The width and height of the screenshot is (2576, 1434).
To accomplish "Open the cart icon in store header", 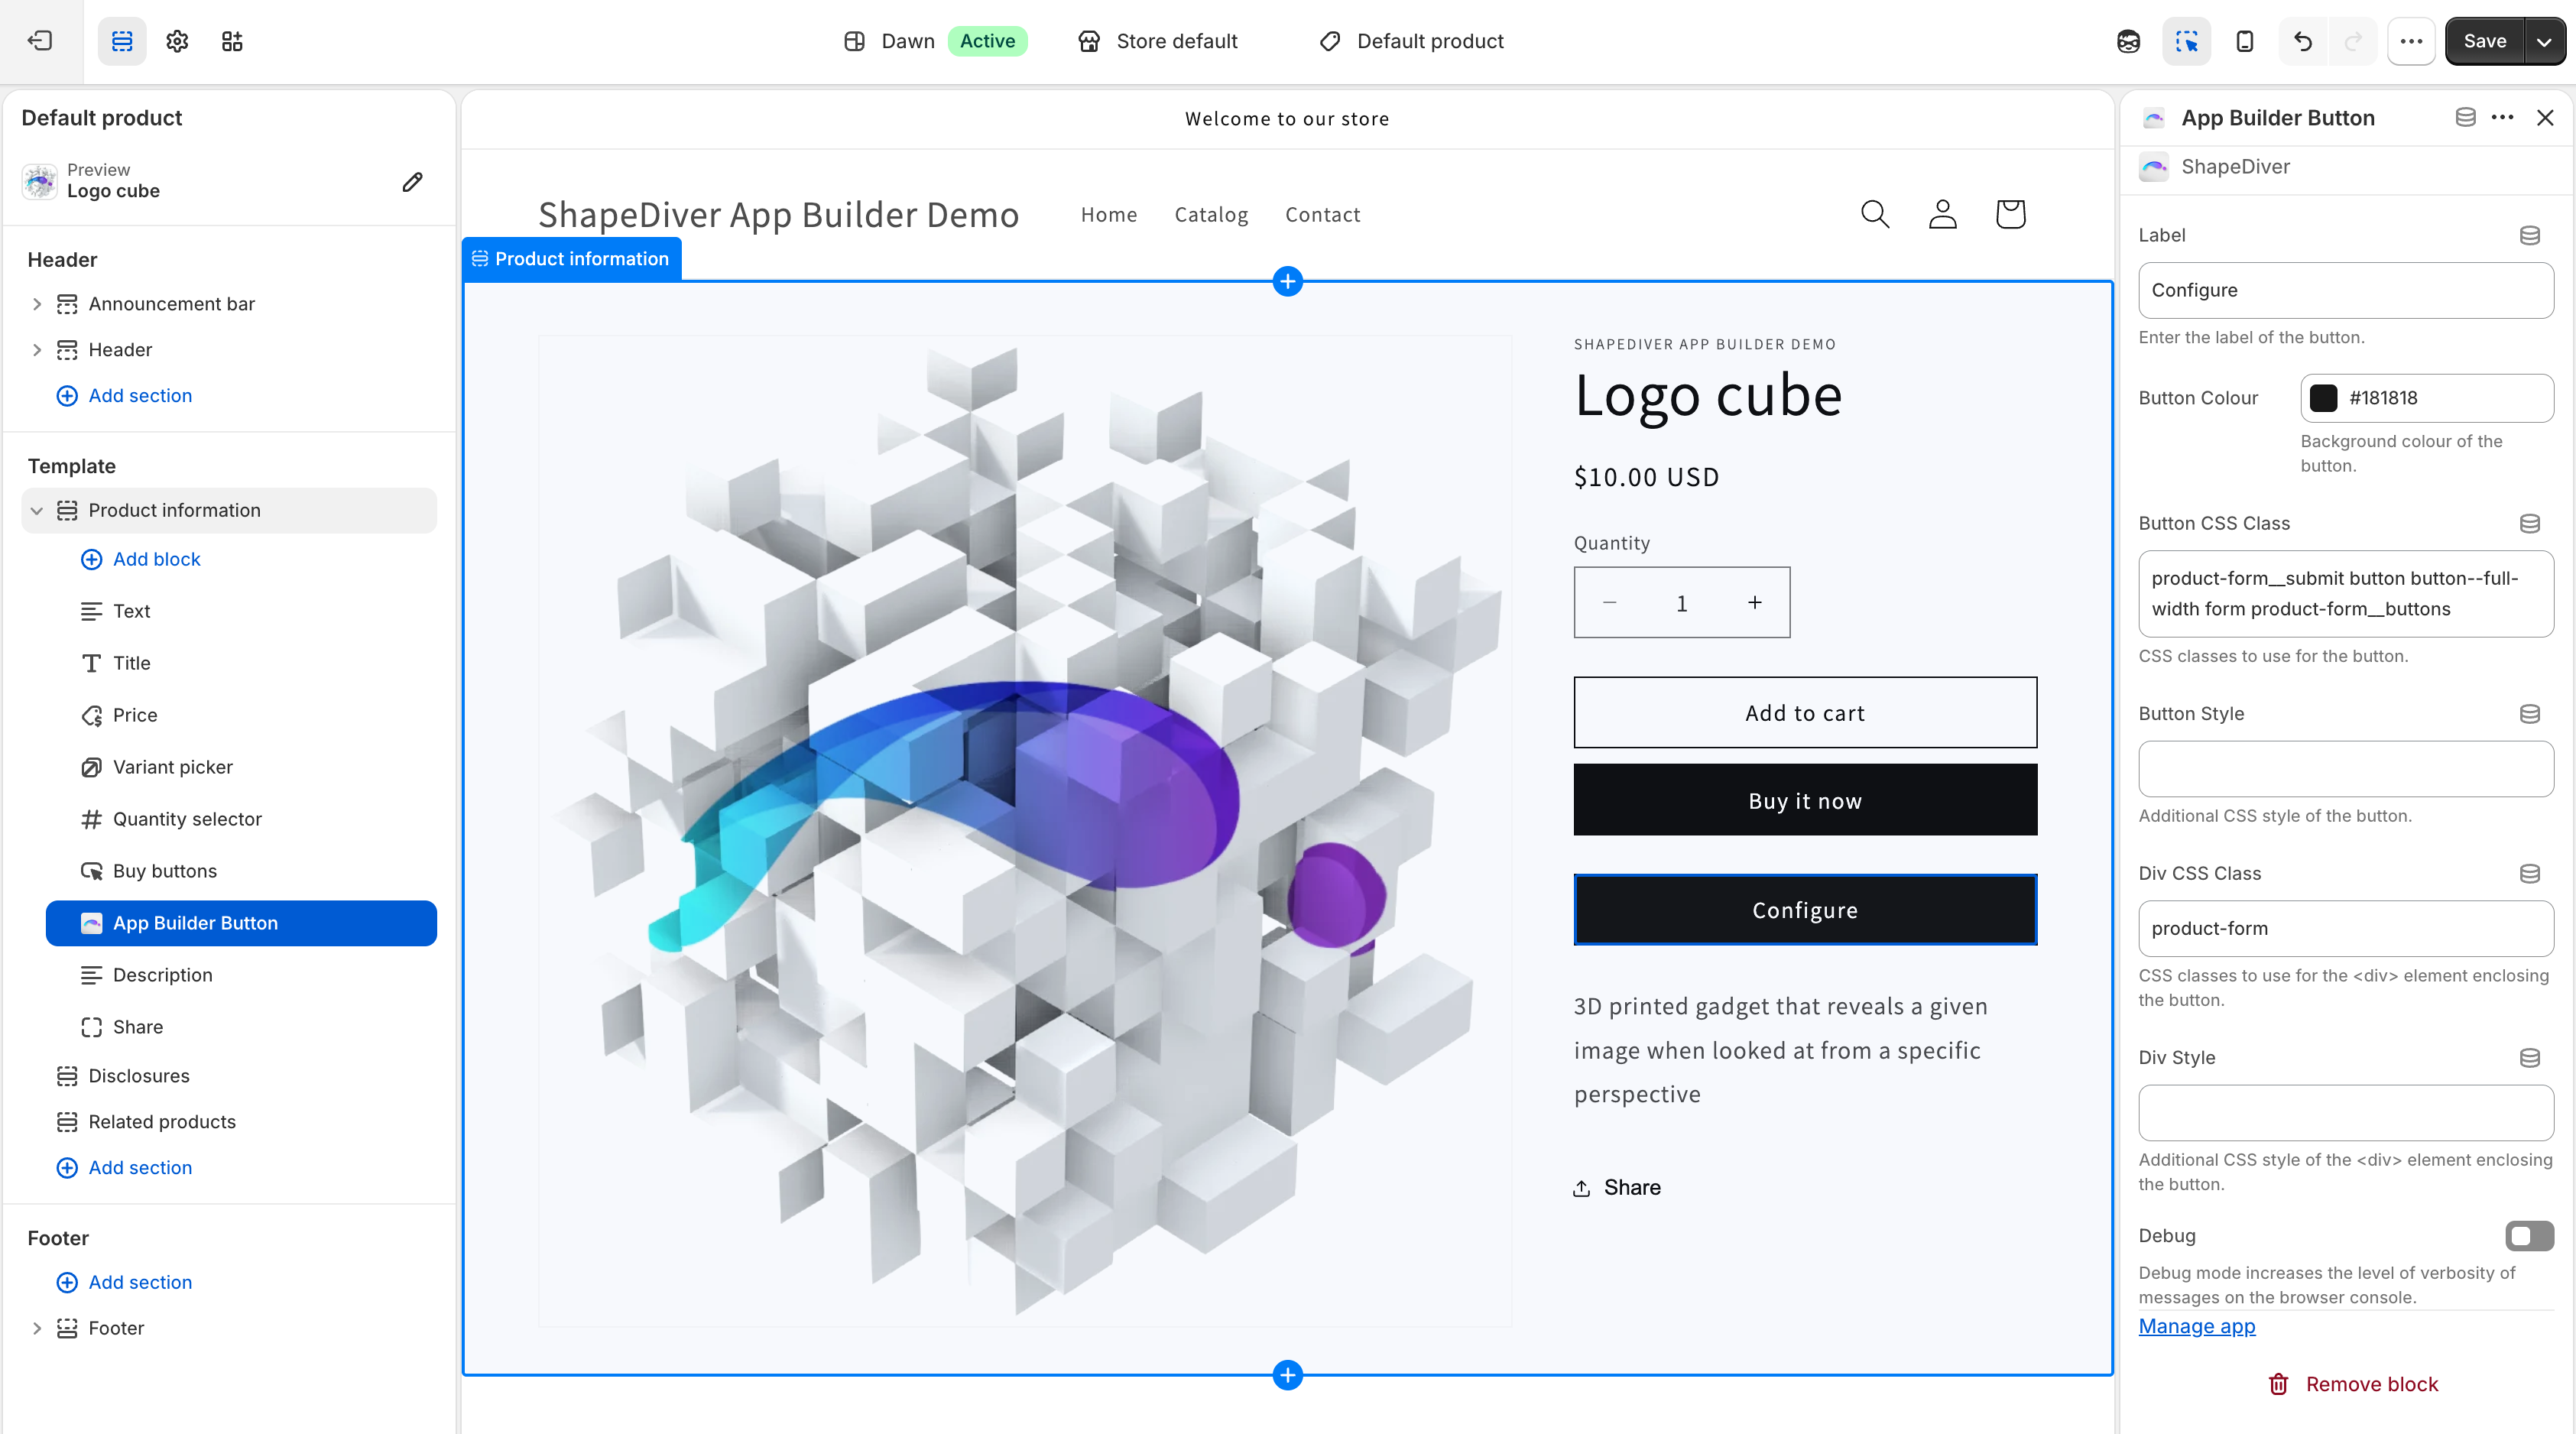I will click(2010, 214).
